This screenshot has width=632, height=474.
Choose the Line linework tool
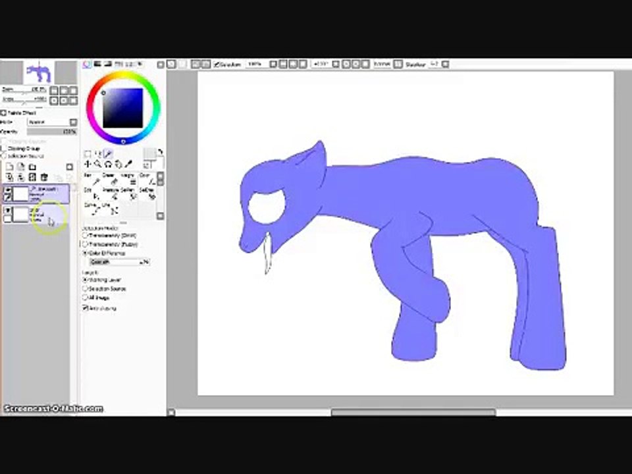[111, 209]
